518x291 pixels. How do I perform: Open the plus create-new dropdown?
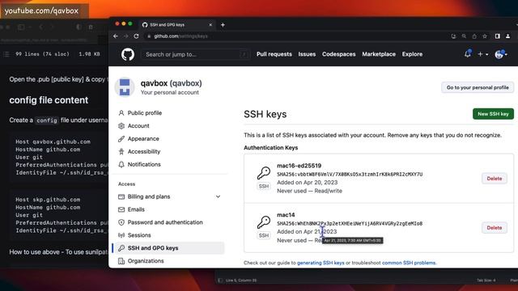(x=482, y=54)
